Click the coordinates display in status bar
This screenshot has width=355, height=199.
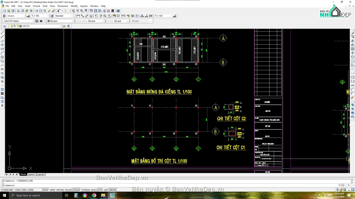21,190
